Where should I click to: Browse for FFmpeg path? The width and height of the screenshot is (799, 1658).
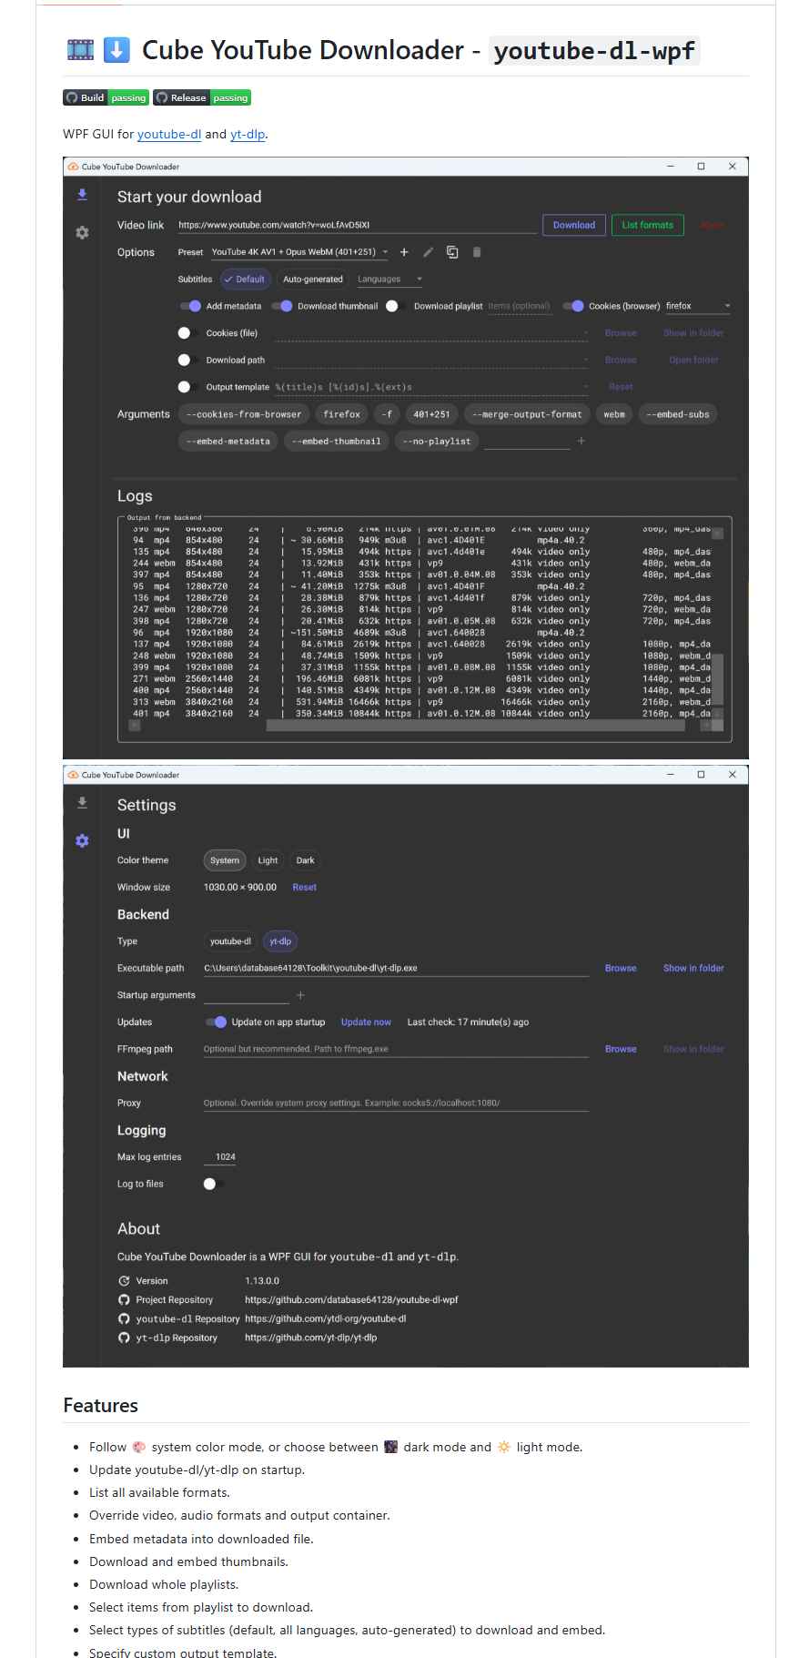(621, 1049)
